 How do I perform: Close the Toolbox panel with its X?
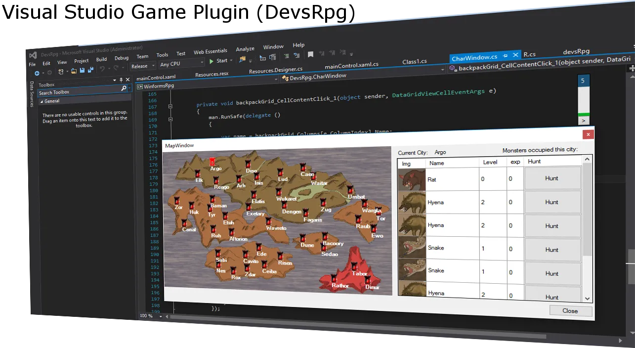(127, 80)
